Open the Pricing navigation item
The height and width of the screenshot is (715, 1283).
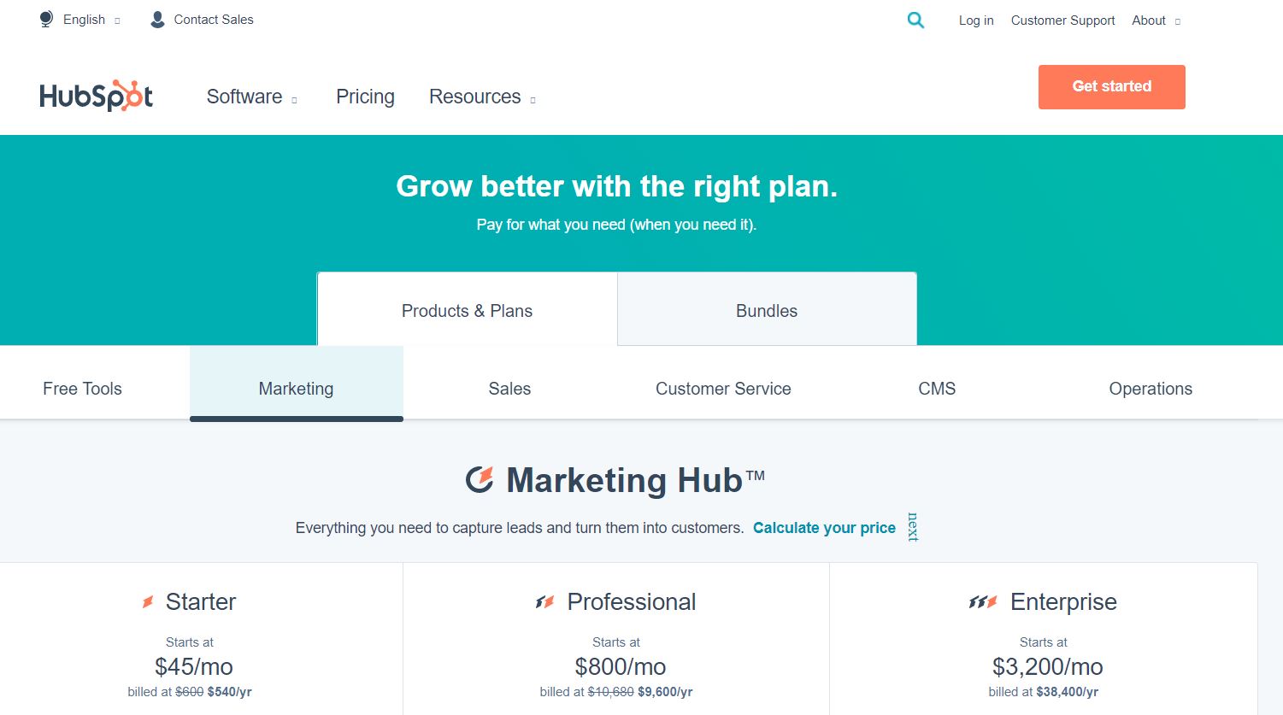(x=365, y=97)
